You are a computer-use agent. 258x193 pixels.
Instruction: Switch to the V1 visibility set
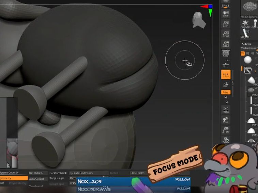243,53
